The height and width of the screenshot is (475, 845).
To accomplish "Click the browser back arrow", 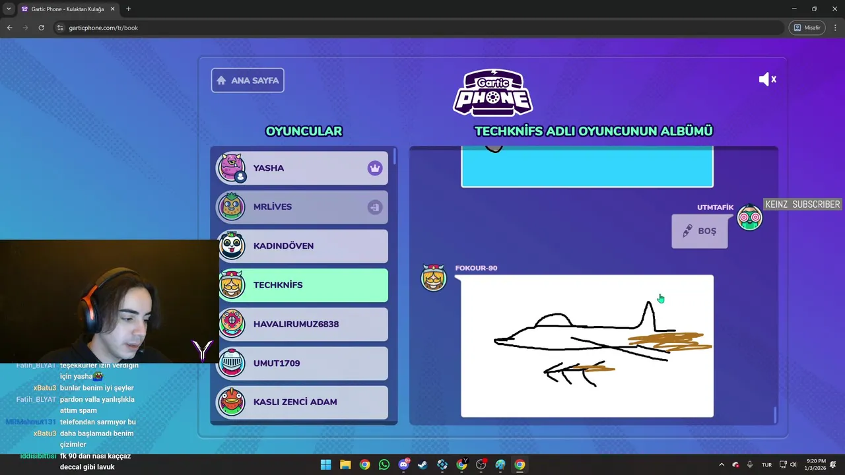I will point(9,28).
